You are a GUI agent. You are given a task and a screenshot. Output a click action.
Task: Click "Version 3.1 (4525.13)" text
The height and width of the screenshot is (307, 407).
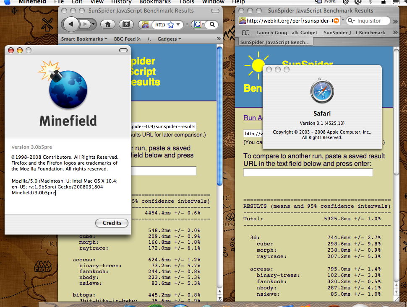(322, 123)
